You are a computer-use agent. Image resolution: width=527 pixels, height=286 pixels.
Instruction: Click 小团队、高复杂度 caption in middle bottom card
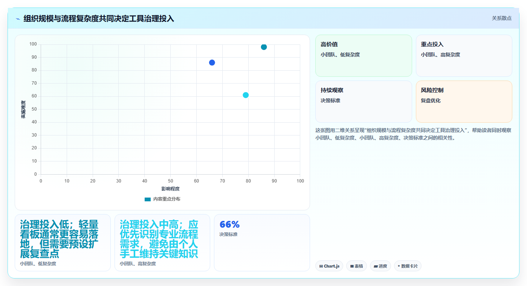tap(138, 264)
